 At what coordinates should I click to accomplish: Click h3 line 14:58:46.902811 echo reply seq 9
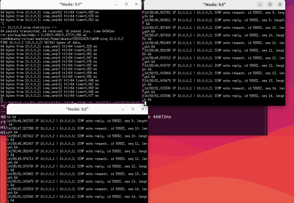click(x=214, y=22)
